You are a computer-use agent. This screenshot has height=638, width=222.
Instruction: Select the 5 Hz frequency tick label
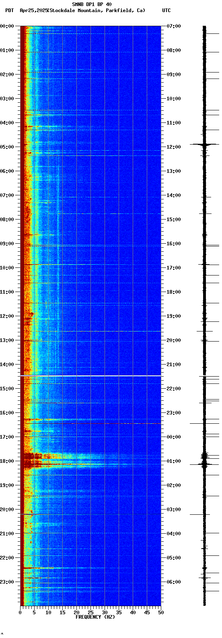[34, 613]
